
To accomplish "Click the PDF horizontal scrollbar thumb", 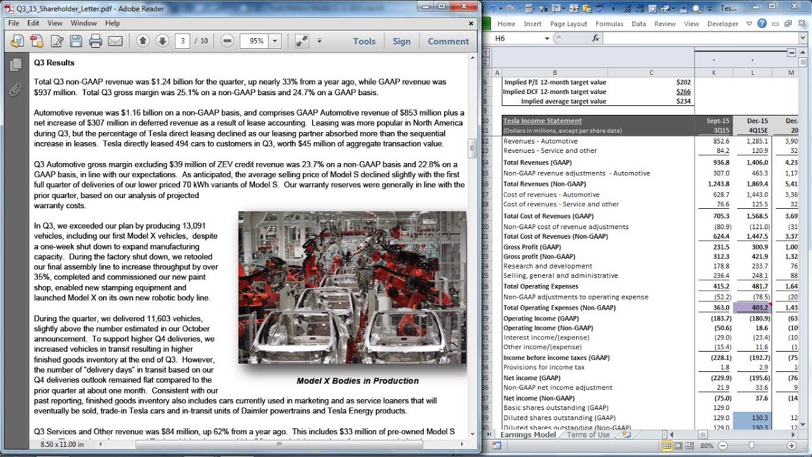I will point(278,444).
